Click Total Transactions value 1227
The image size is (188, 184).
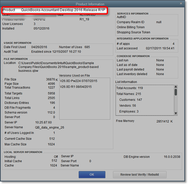51,87
